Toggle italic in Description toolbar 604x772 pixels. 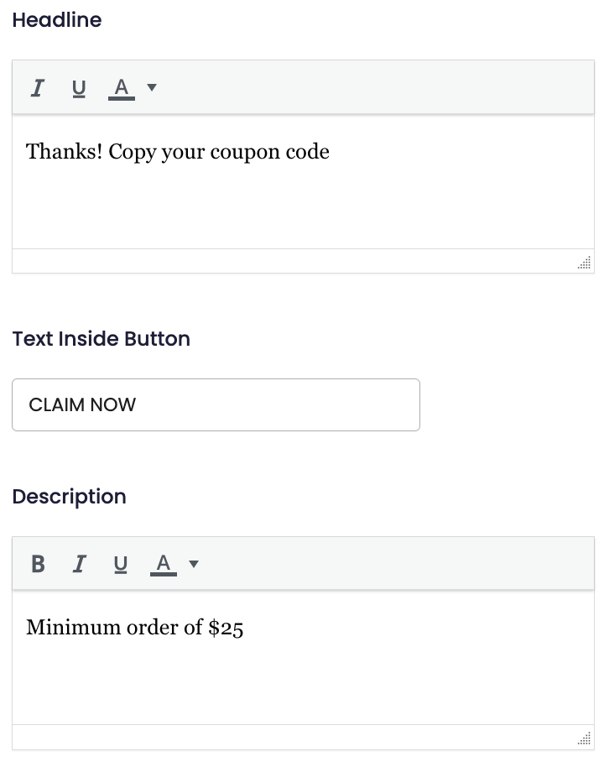pos(79,564)
